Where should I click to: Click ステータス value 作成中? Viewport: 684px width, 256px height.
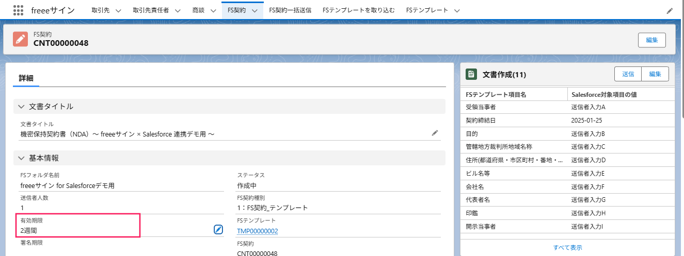[247, 185]
